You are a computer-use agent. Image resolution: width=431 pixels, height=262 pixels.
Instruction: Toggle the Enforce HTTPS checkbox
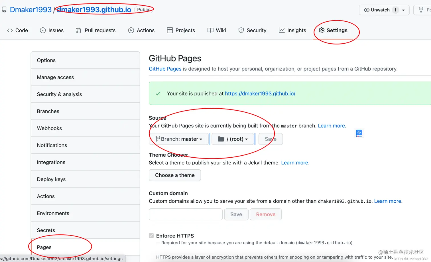click(151, 235)
